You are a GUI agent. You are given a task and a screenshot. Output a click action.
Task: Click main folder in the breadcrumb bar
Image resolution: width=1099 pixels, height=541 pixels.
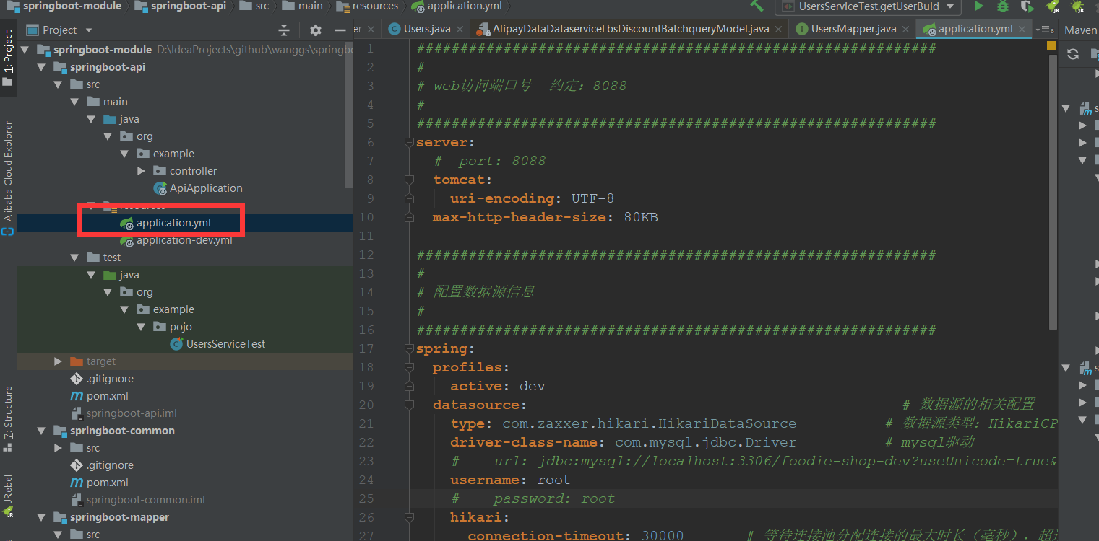pyautogui.click(x=303, y=6)
